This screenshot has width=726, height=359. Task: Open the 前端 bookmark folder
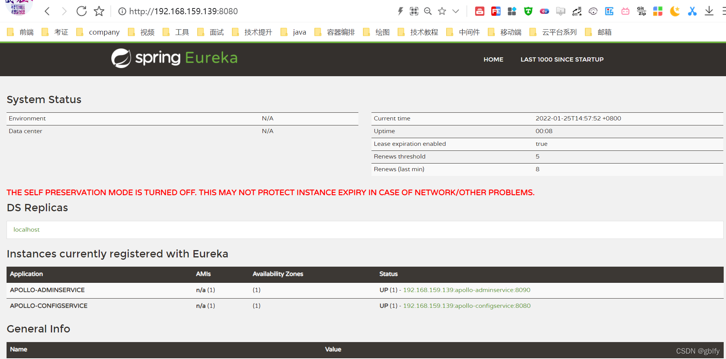point(20,32)
